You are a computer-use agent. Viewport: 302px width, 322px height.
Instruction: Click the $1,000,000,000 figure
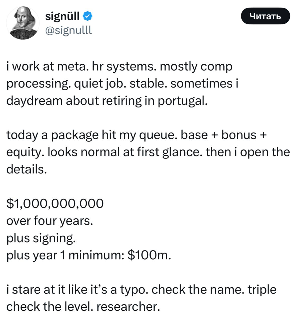pos(55,204)
